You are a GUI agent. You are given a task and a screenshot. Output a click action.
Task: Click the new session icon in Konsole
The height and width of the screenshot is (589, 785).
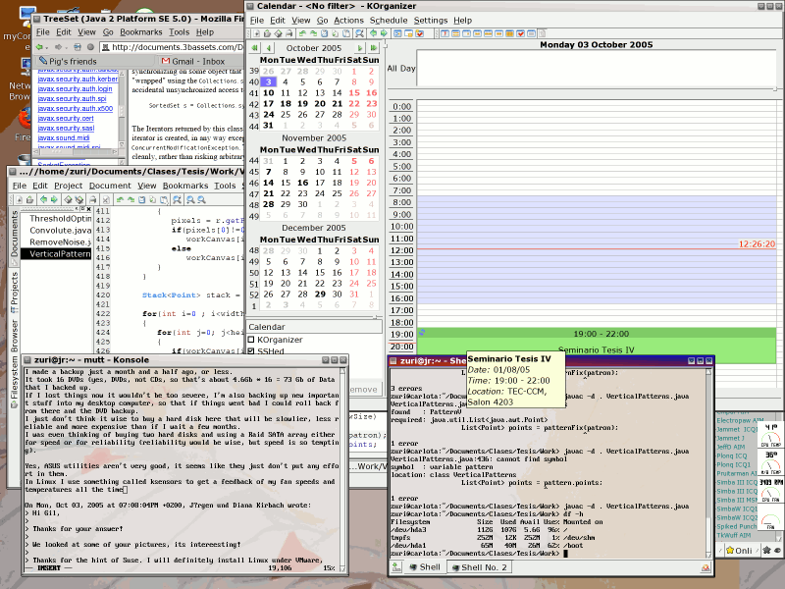[396, 567]
